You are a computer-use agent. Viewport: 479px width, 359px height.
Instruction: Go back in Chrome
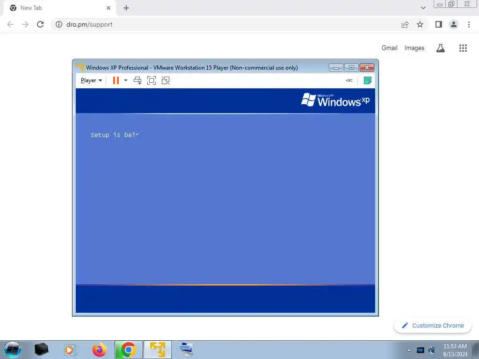pos(10,24)
